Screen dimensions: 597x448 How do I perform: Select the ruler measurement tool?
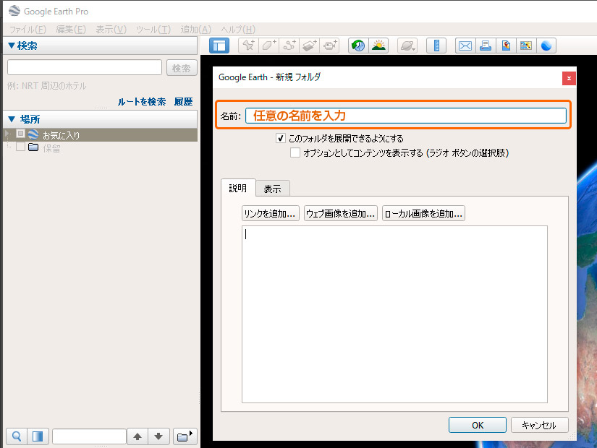tap(436, 46)
